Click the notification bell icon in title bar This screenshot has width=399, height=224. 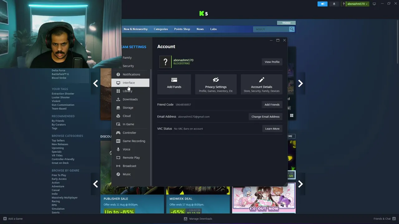334,4
